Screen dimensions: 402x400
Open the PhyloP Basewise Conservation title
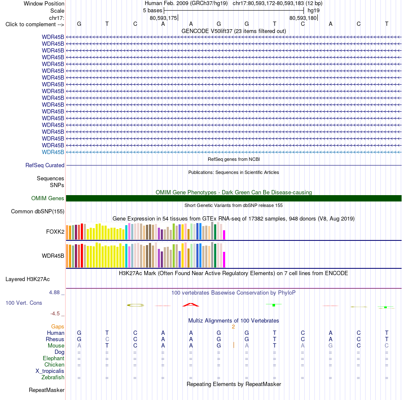point(234,293)
